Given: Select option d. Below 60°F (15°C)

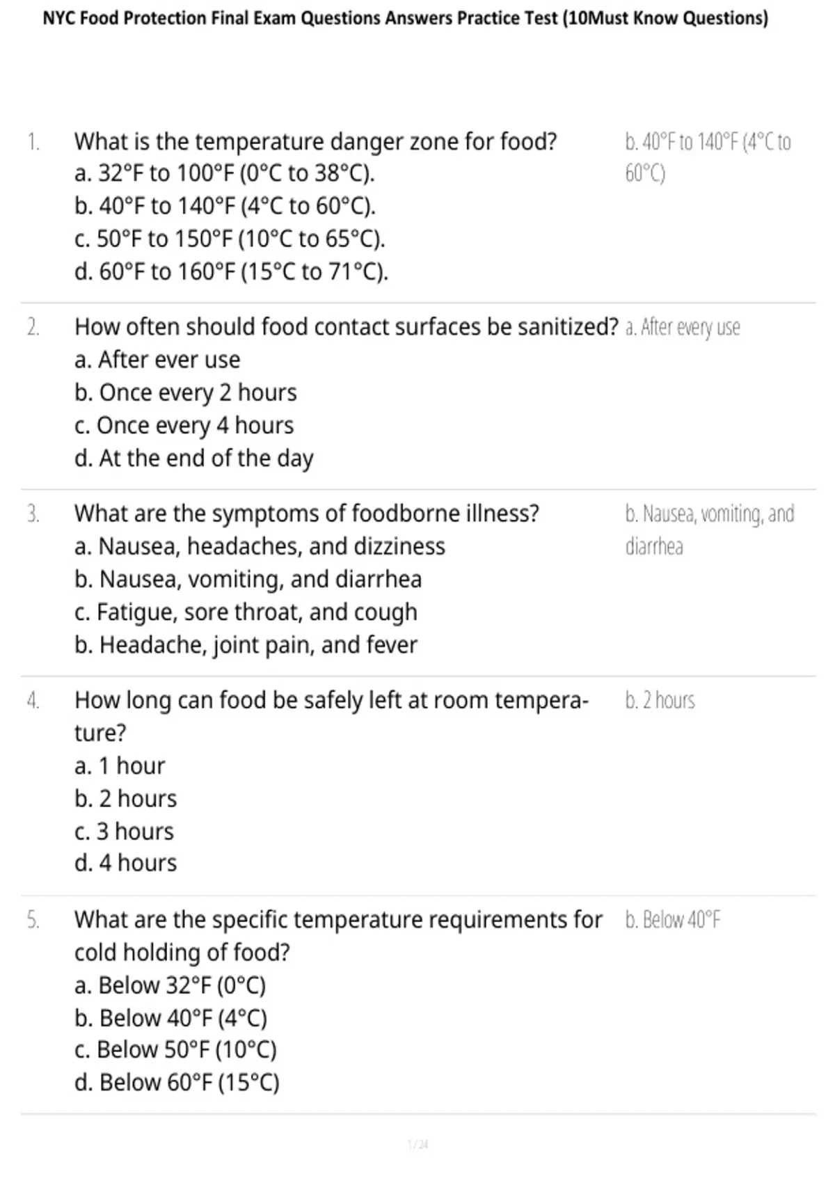Looking at the screenshot, I should tap(177, 1083).
